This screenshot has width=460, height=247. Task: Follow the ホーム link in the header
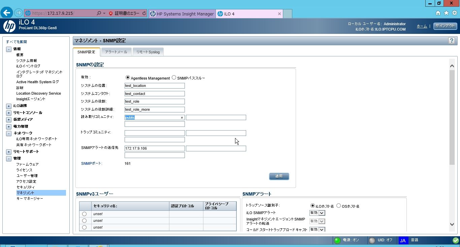pos(422,26)
